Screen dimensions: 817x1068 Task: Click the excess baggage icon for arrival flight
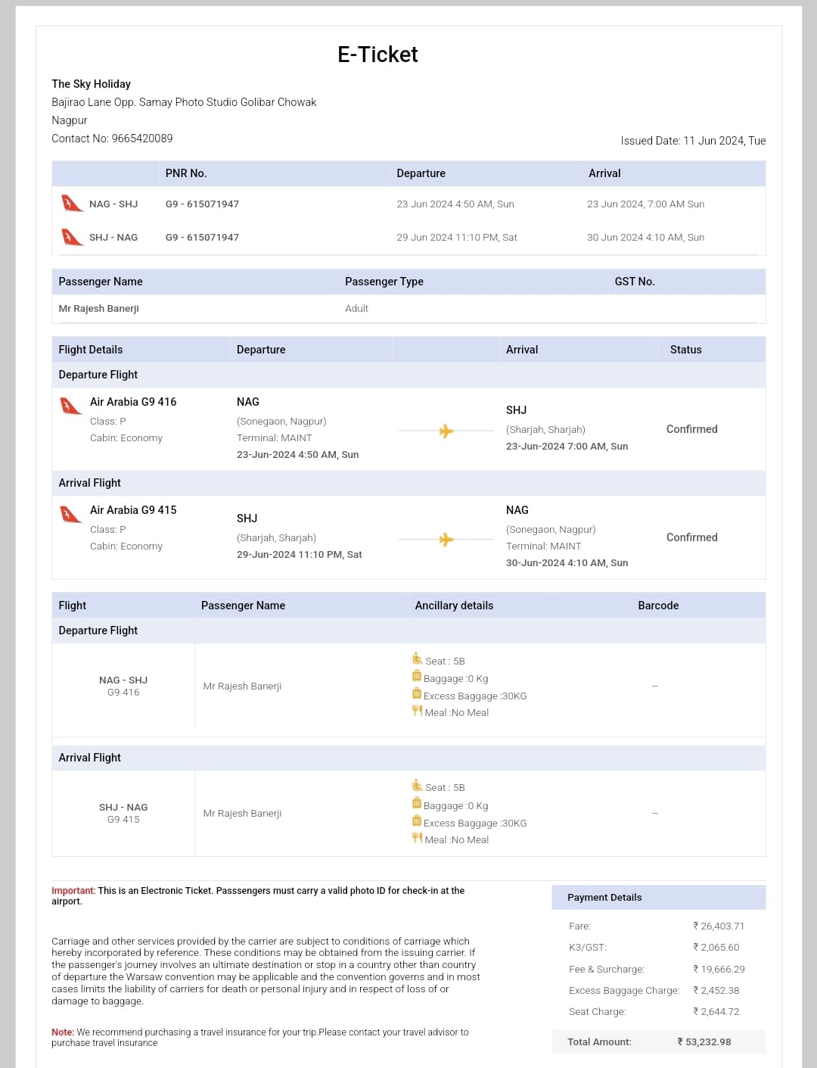(416, 820)
